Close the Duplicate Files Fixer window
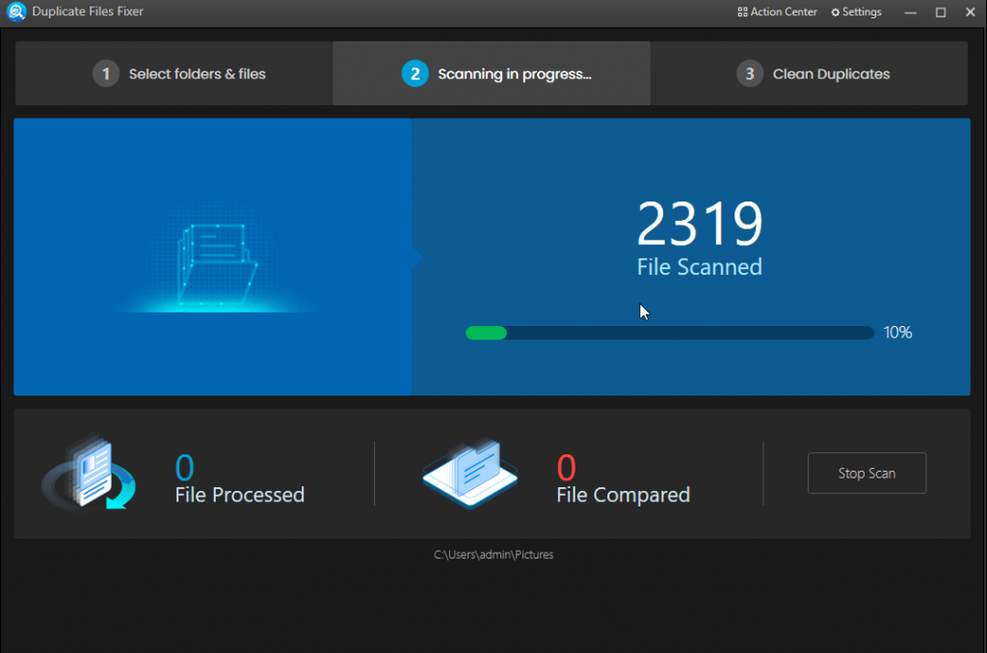 [970, 12]
